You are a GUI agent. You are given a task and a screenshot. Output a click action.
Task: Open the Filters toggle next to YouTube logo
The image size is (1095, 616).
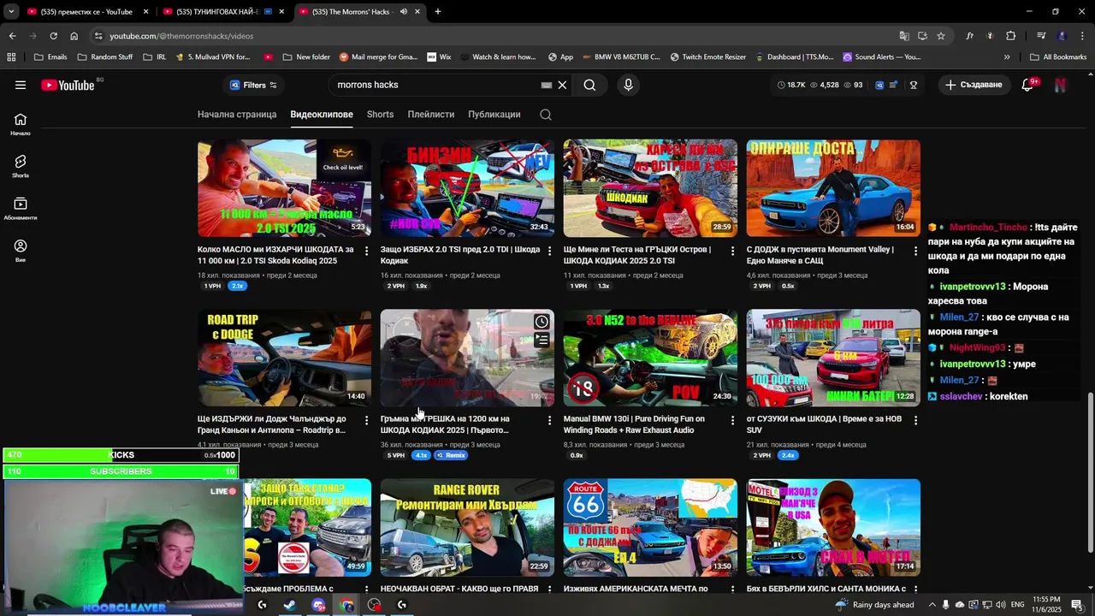click(x=253, y=85)
